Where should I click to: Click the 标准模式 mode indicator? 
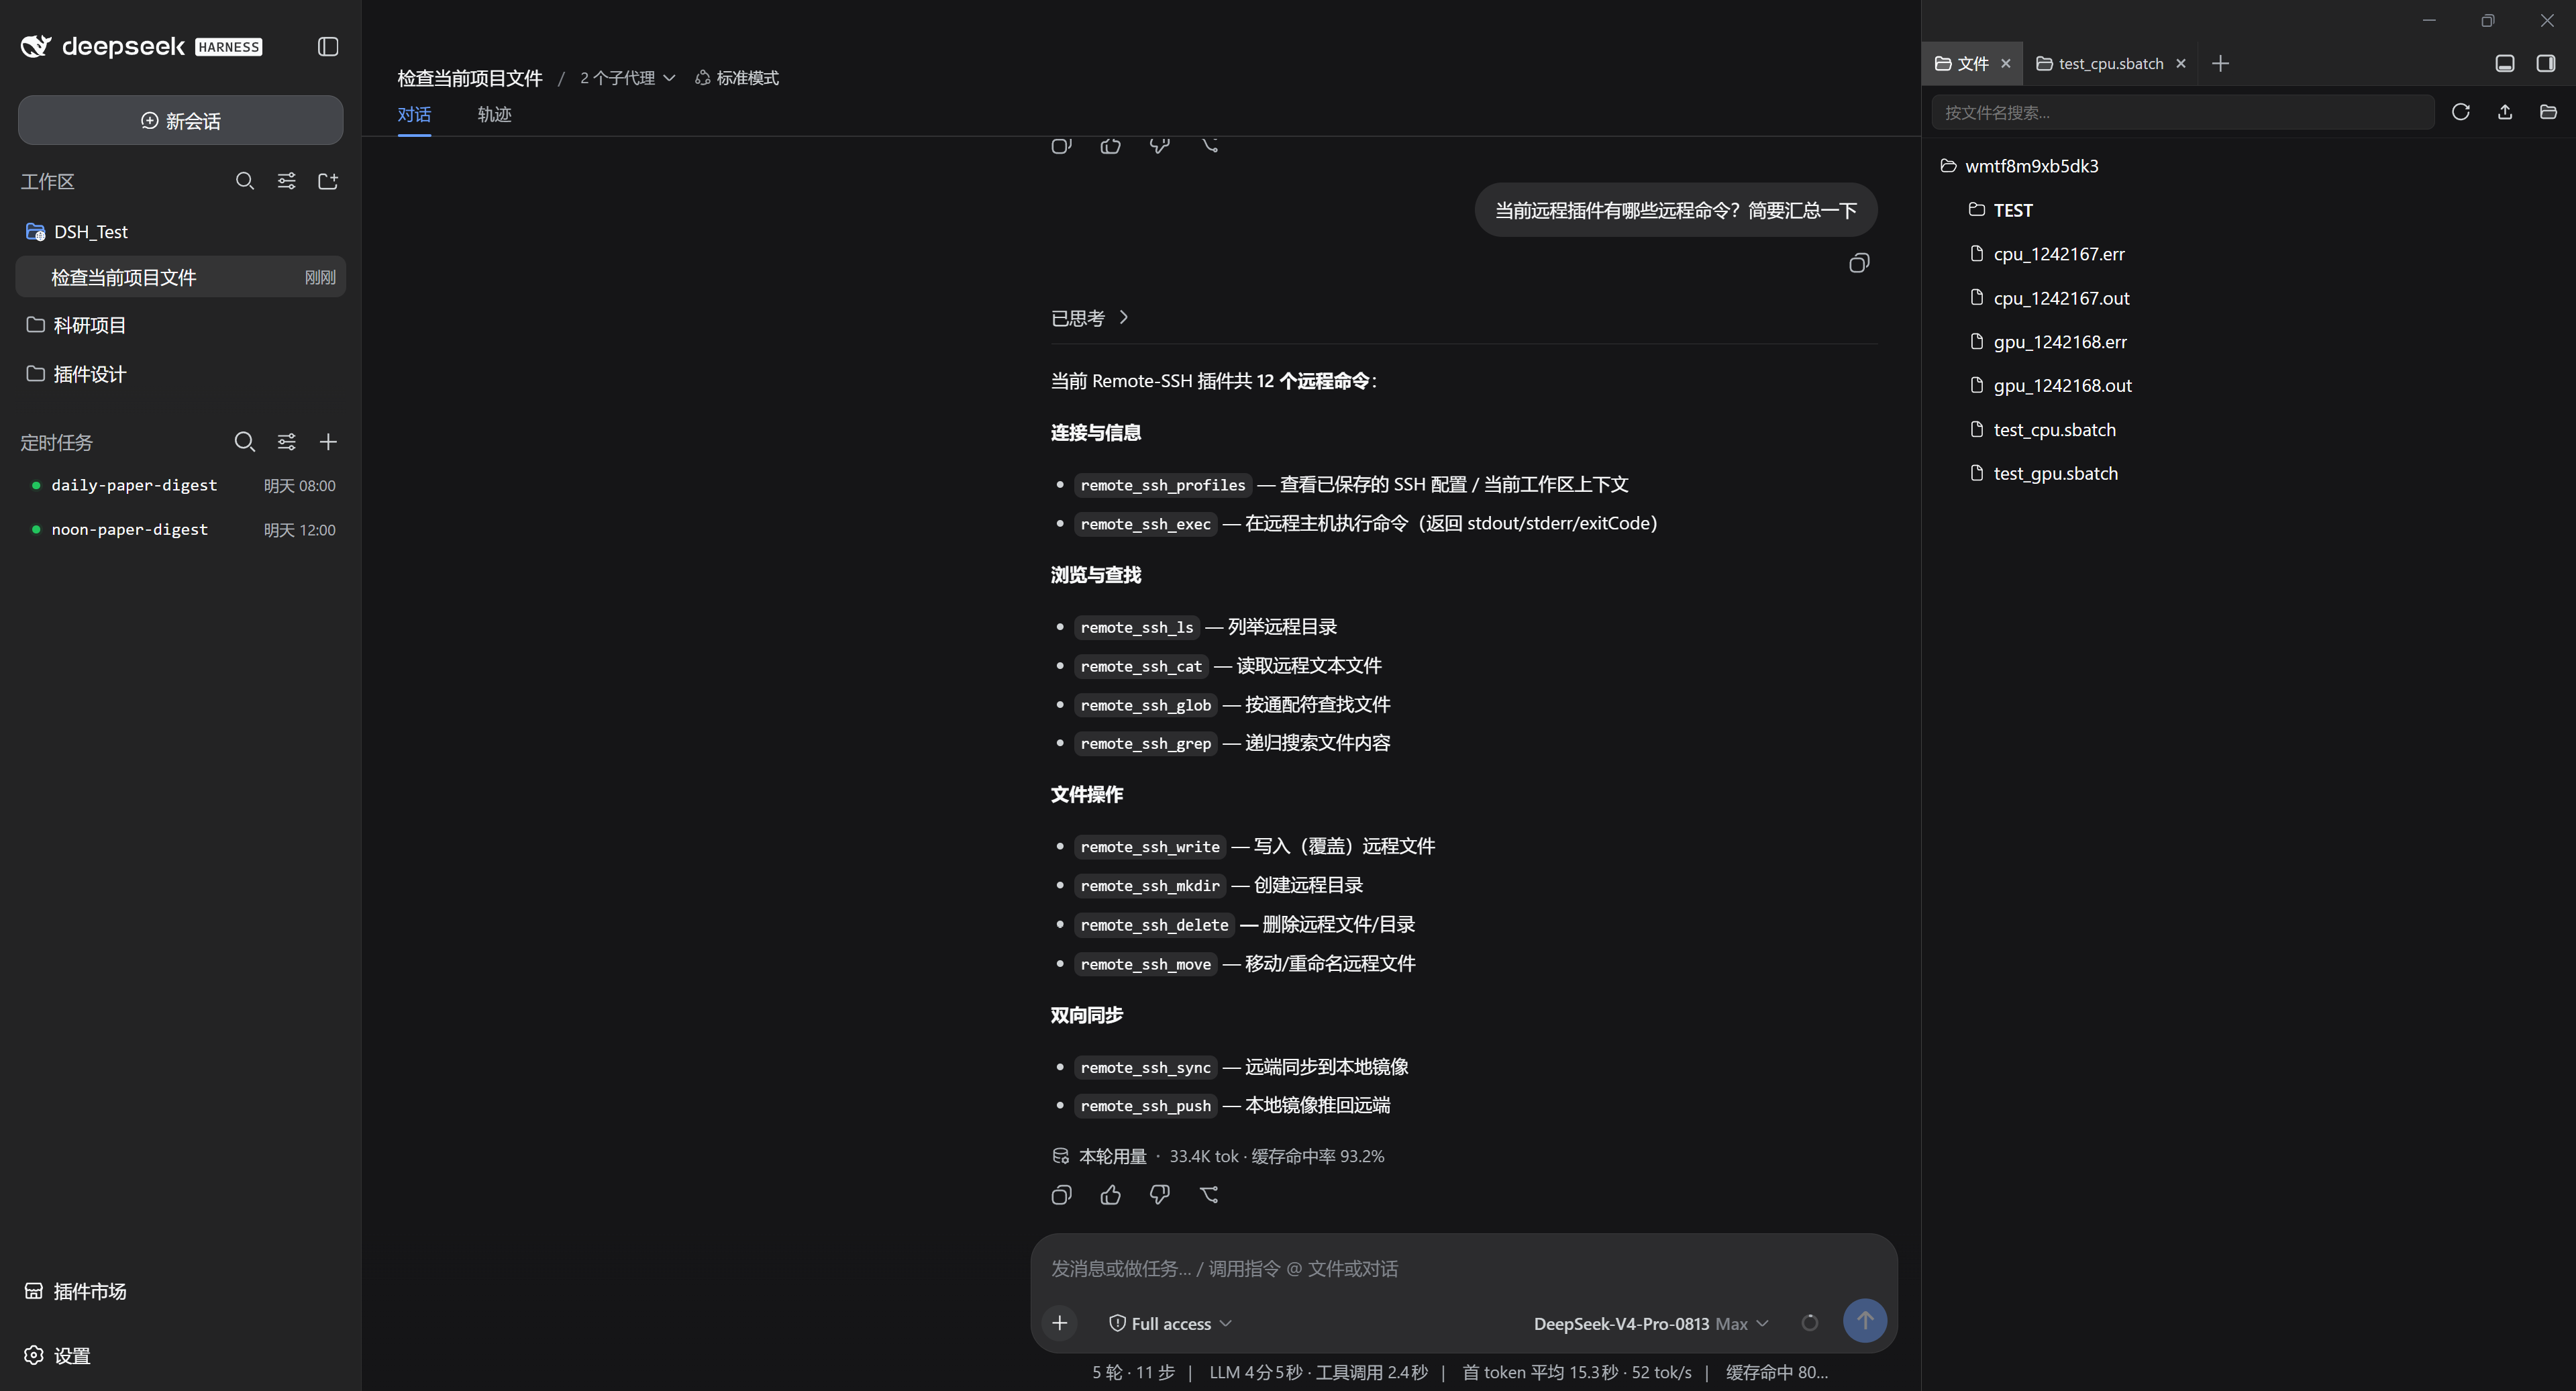[737, 78]
